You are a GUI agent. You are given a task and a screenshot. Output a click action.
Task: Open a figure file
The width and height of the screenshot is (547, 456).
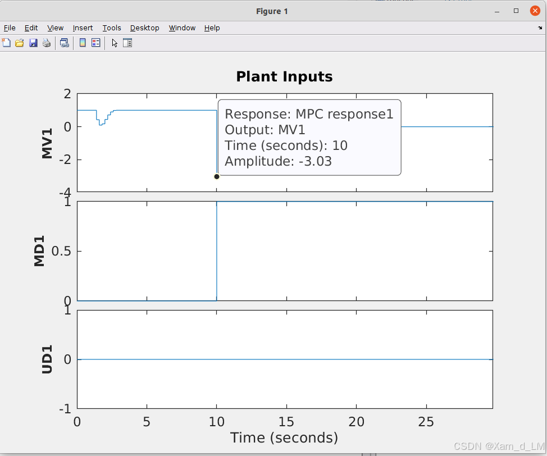pyautogui.click(x=19, y=43)
